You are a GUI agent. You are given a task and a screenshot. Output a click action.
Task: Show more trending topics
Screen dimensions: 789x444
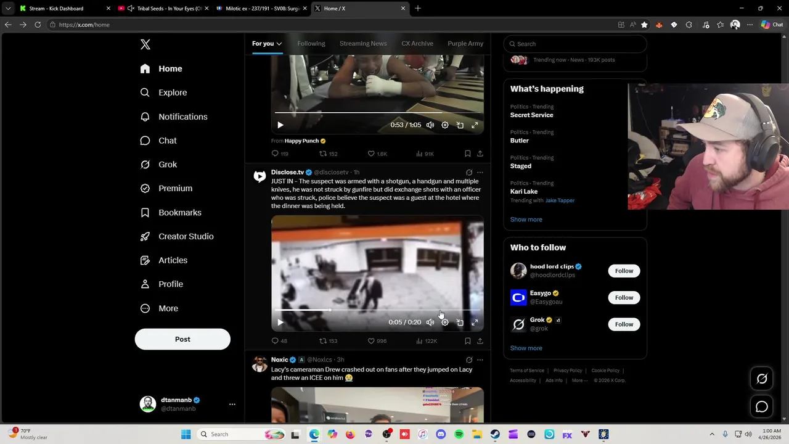[x=526, y=220]
